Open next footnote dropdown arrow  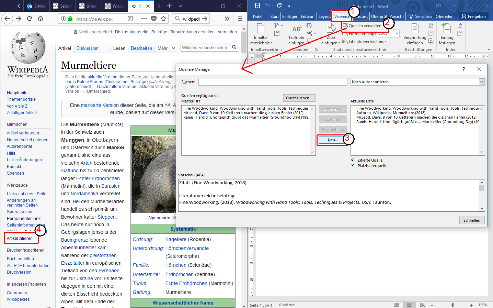click(x=315, y=33)
